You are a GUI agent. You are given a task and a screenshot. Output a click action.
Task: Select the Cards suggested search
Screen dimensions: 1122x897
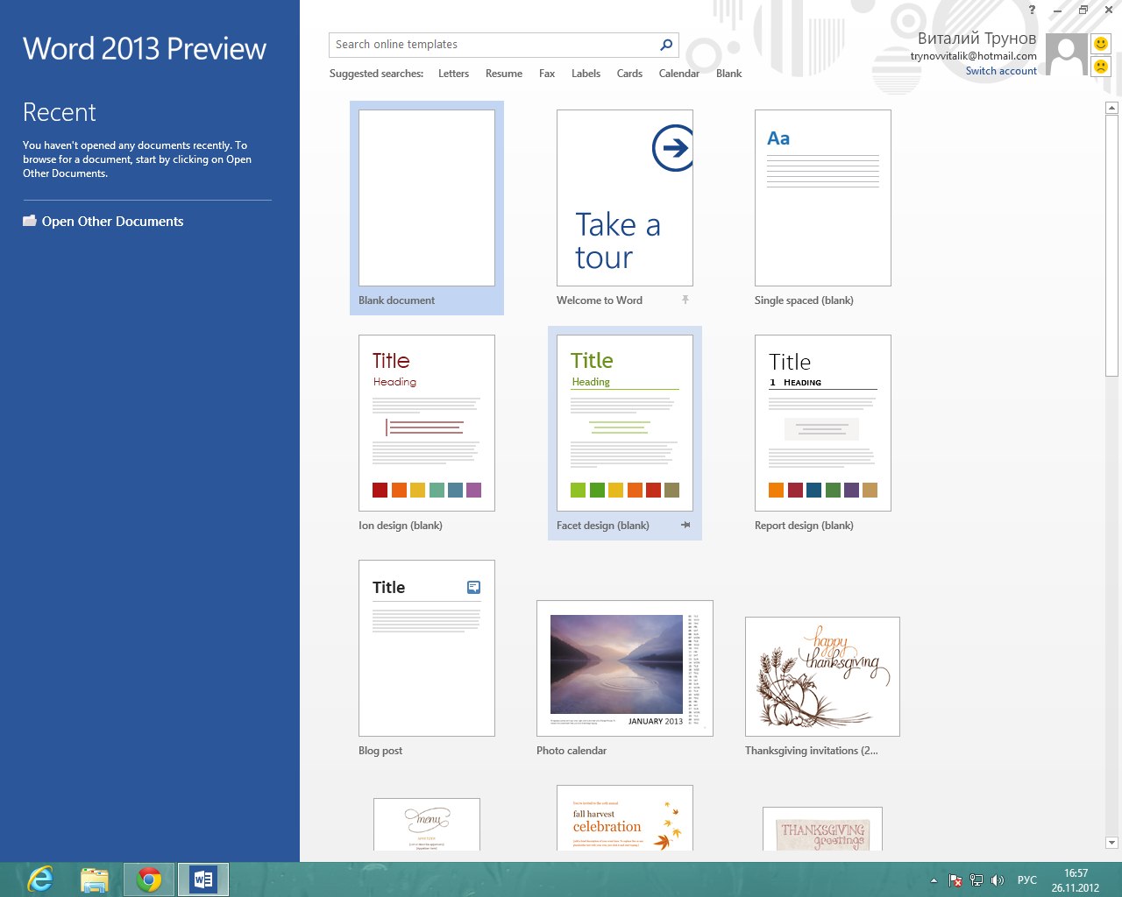pyautogui.click(x=629, y=74)
